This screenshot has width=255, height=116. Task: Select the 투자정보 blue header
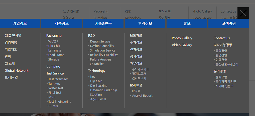pyautogui.click(x=145, y=23)
